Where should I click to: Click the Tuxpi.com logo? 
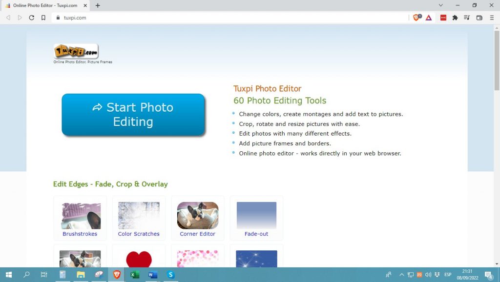click(x=76, y=51)
